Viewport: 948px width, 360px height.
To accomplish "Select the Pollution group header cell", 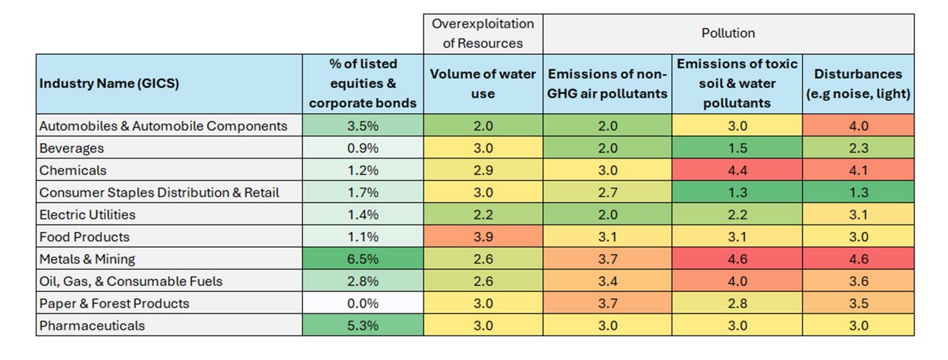I will pyautogui.click(x=728, y=34).
